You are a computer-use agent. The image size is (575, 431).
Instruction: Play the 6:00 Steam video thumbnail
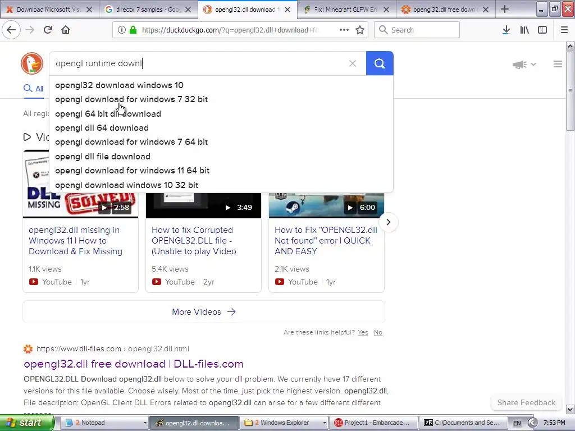[x=326, y=205]
